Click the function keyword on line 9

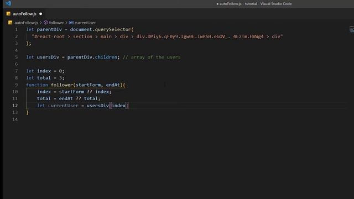(37, 85)
